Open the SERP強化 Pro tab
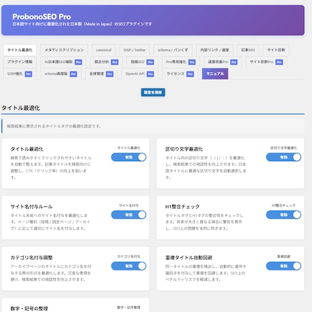The height and width of the screenshot is (312, 312). (19, 74)
